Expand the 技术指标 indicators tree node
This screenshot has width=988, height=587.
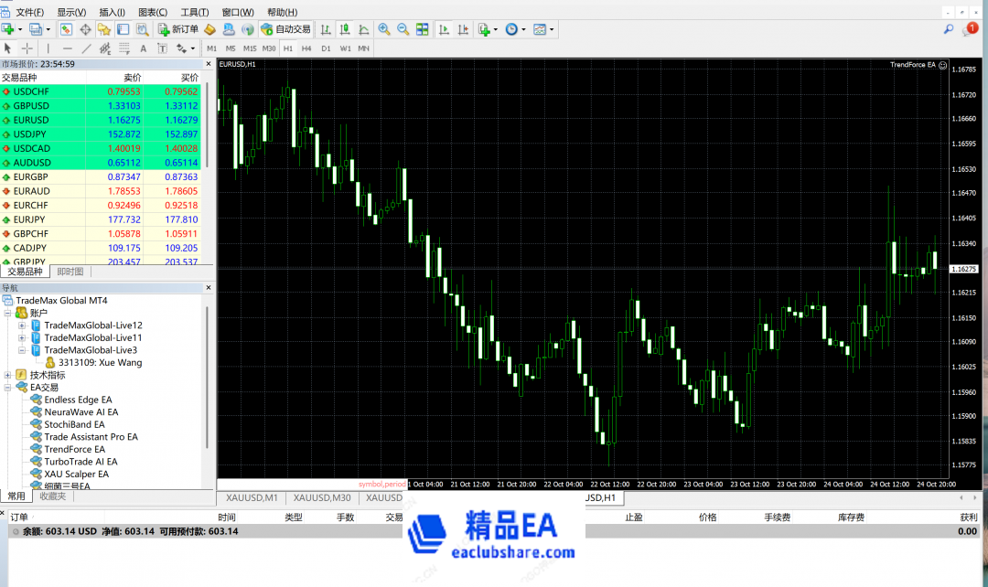coord(8,375)
